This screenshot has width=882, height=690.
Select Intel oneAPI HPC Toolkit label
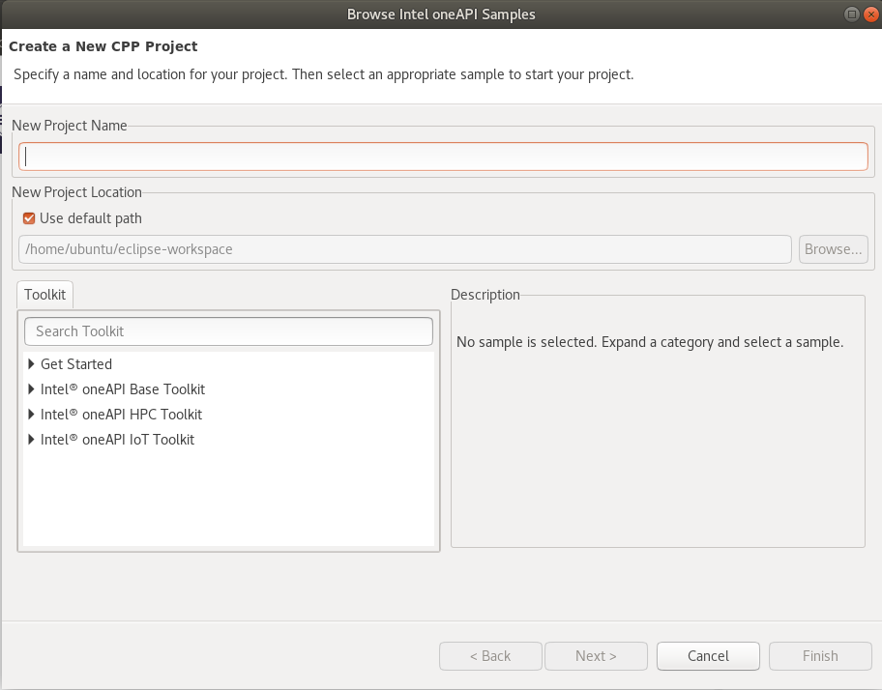click(x=121, y=415)
